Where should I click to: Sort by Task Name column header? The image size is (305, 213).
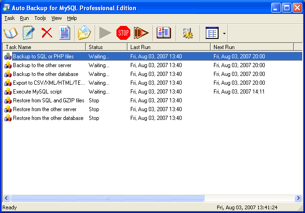(x=44, y=47)
